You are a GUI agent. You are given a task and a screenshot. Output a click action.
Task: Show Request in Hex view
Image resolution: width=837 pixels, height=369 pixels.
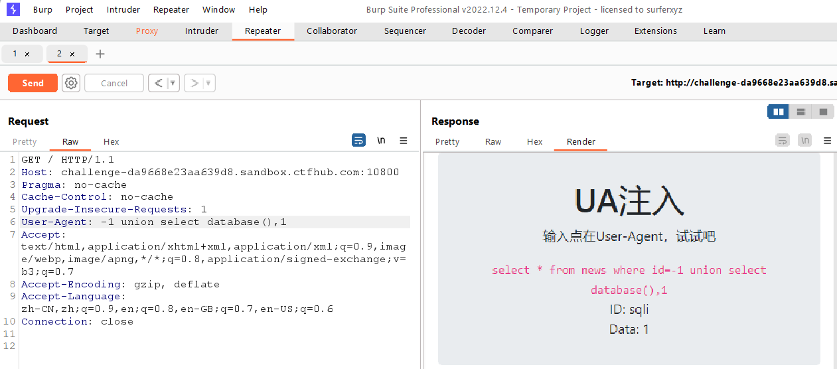click(112, 141)
